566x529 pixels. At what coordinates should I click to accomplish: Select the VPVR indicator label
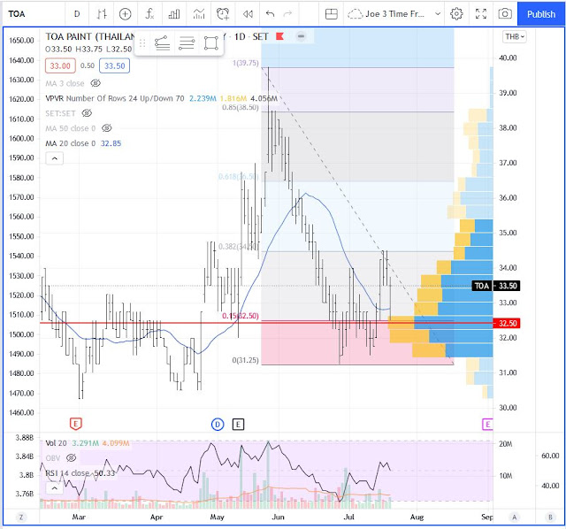coord(114,98)
